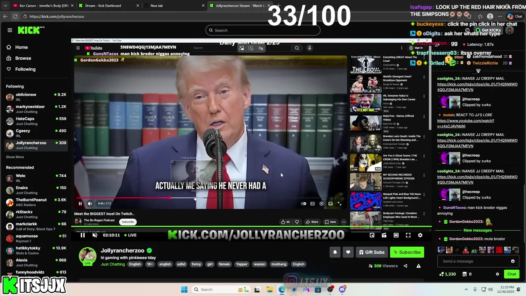
Task: Click the browser address bar URL
Action: tap(57, 16)
